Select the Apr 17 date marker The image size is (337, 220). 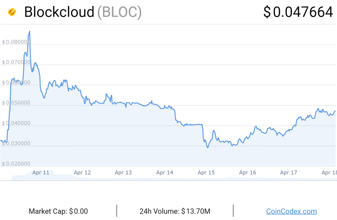click(289, 172)
